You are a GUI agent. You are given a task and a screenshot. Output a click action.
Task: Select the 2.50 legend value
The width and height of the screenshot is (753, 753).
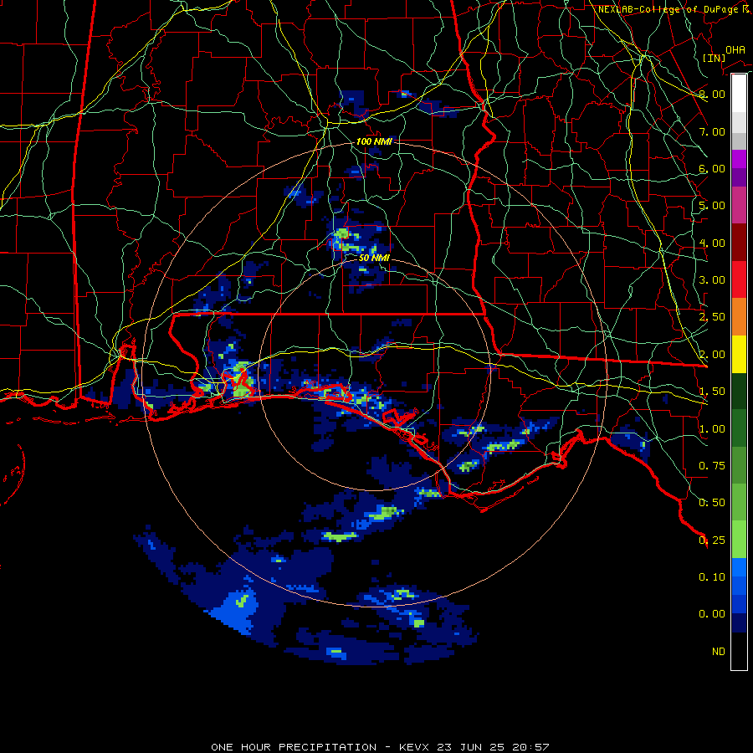[712, 317]
